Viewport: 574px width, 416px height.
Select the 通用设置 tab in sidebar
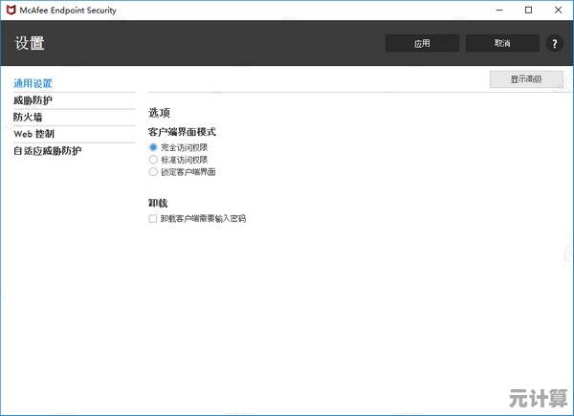33,83
